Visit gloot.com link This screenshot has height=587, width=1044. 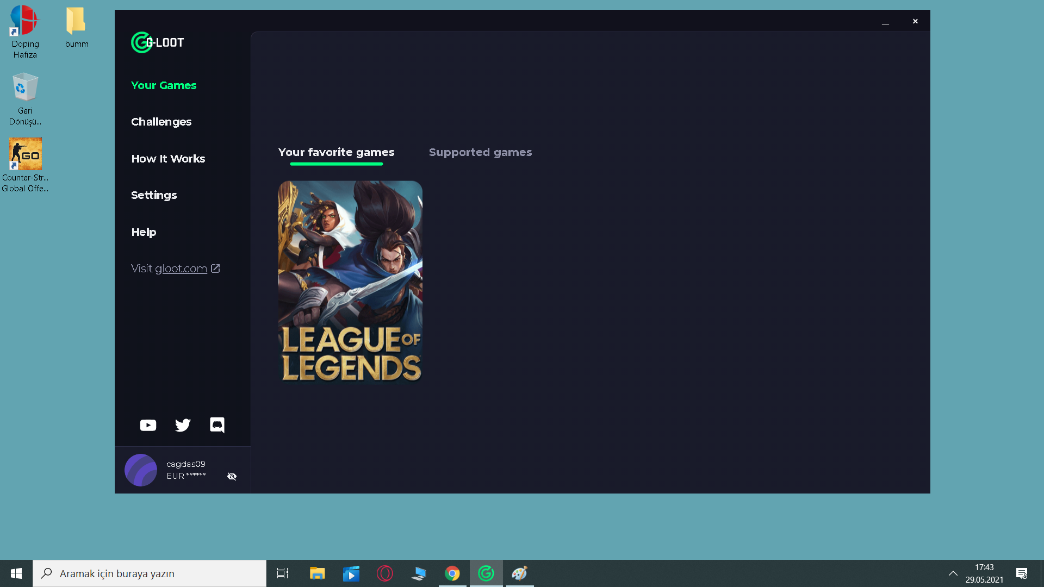click(181, 268)
